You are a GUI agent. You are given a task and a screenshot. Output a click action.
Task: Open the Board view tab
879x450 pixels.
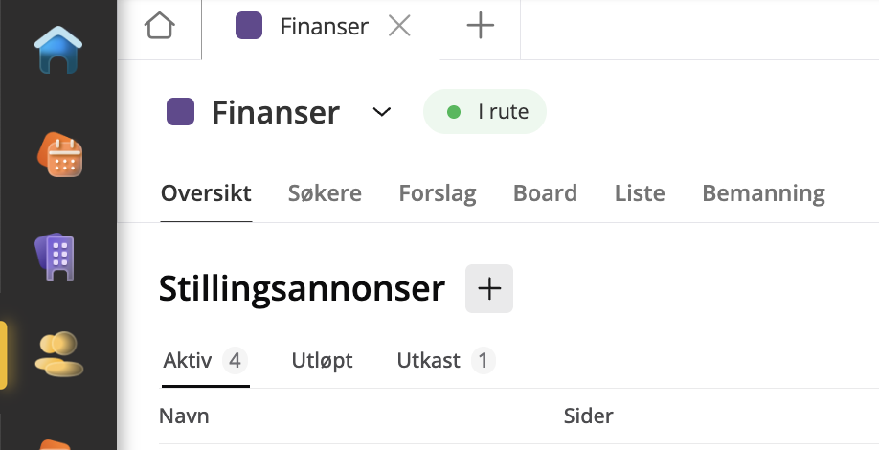[x=545, y=193]
